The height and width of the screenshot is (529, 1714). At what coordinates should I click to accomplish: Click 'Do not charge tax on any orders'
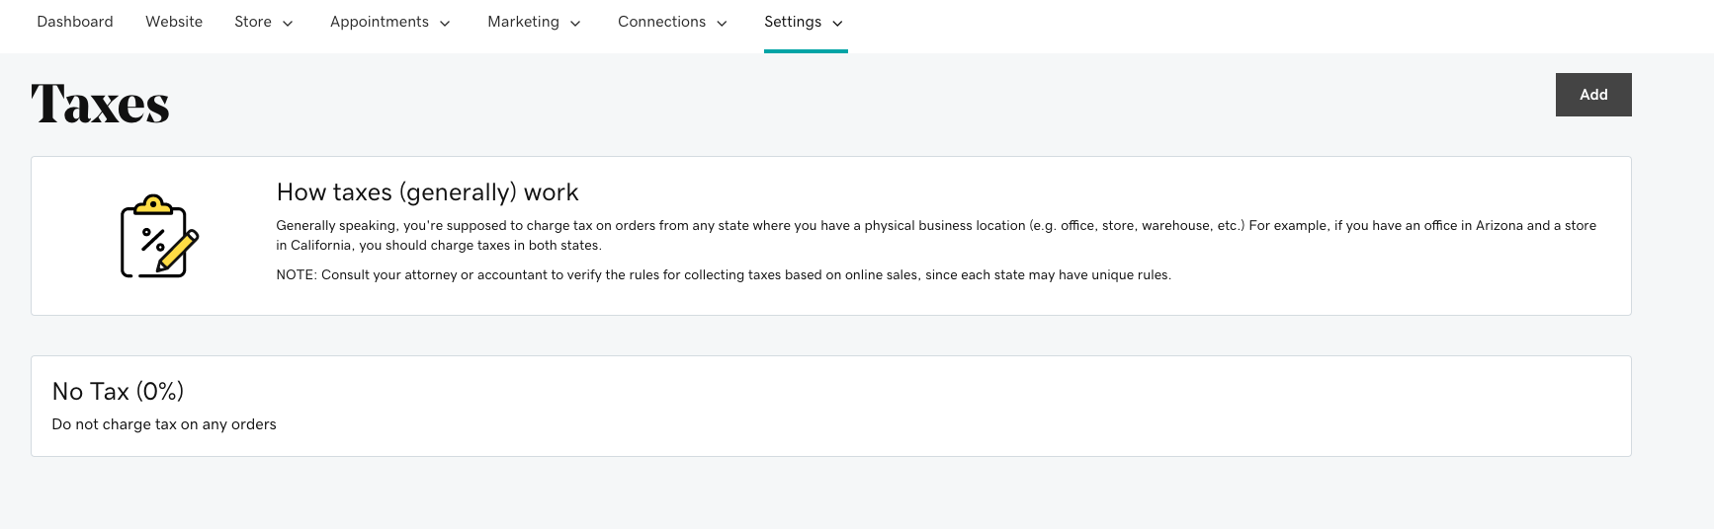click(164, 424)
